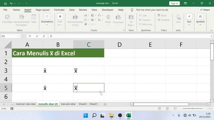Click the clock showing 29/12/2021
Viewport: 214px width, 120px height.
[x=204, y=115]
